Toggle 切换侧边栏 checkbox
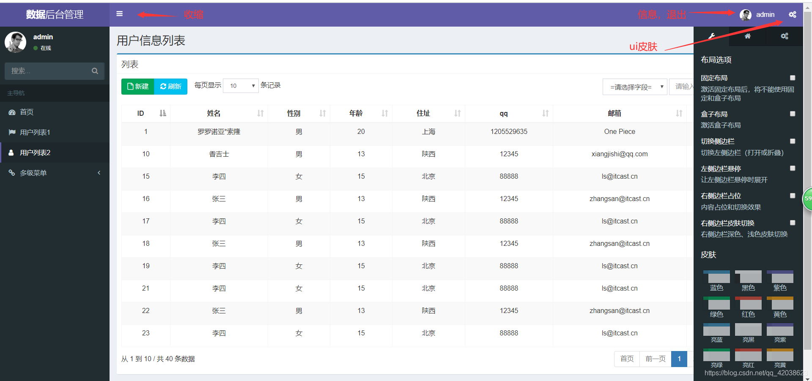Screen dimensions: 812x381 [793, 141]
